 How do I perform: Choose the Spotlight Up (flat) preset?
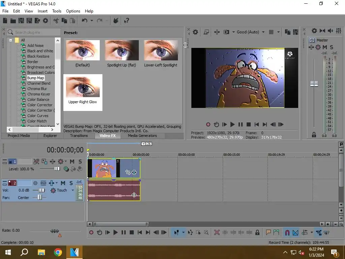[x=122, y=54]
